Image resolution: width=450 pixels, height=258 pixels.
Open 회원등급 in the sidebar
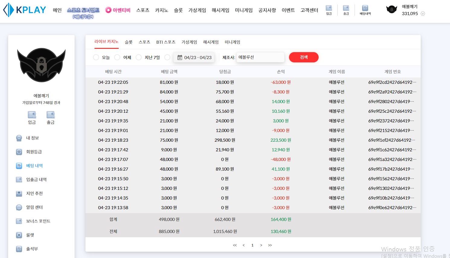point(34,152)
